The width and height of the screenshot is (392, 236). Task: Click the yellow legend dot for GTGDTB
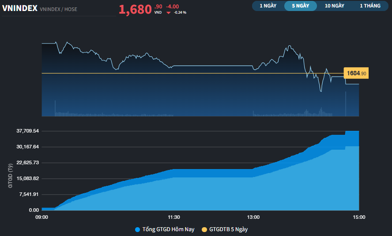pyautogui.click(x=204, y=229)
